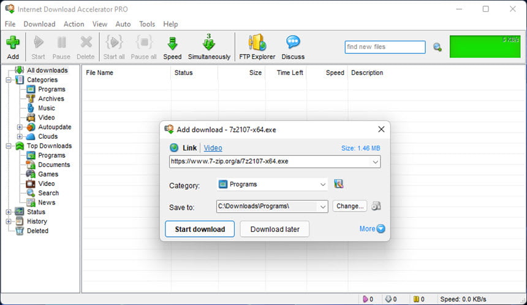Click the Simultaneously downloads icon
Viewport: 527px width, 305px height.
209,42
